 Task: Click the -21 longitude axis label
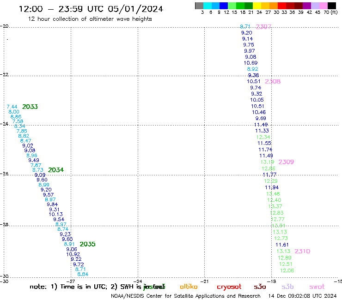point(205,282)
